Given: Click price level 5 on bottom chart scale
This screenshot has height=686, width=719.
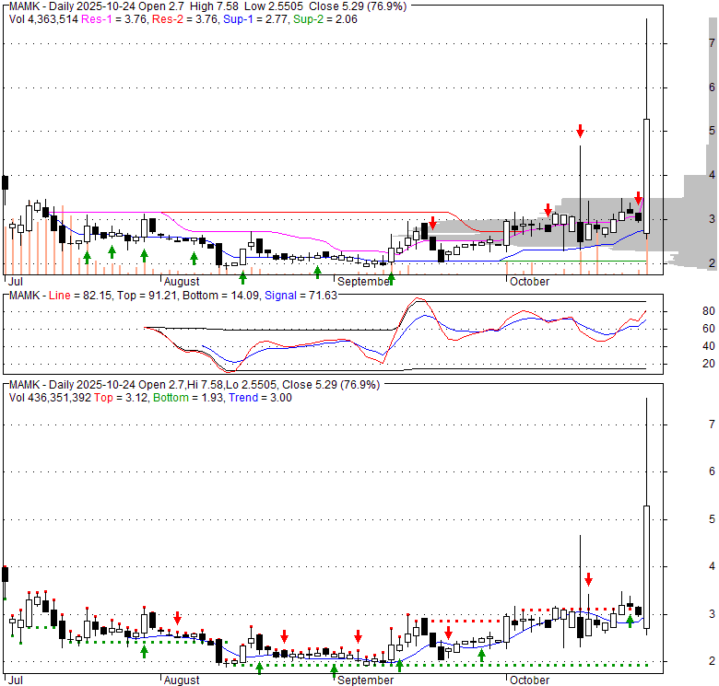Looking at the screenshot, I should pos(712,519).
